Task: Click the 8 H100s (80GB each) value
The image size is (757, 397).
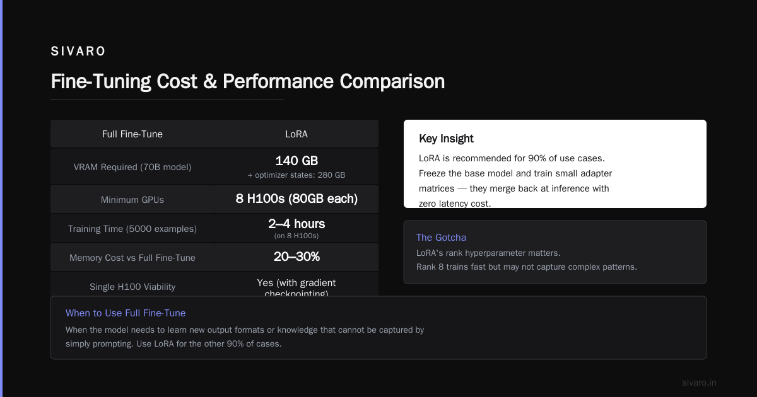Action: pyautogui.click(x=296, y=199)
